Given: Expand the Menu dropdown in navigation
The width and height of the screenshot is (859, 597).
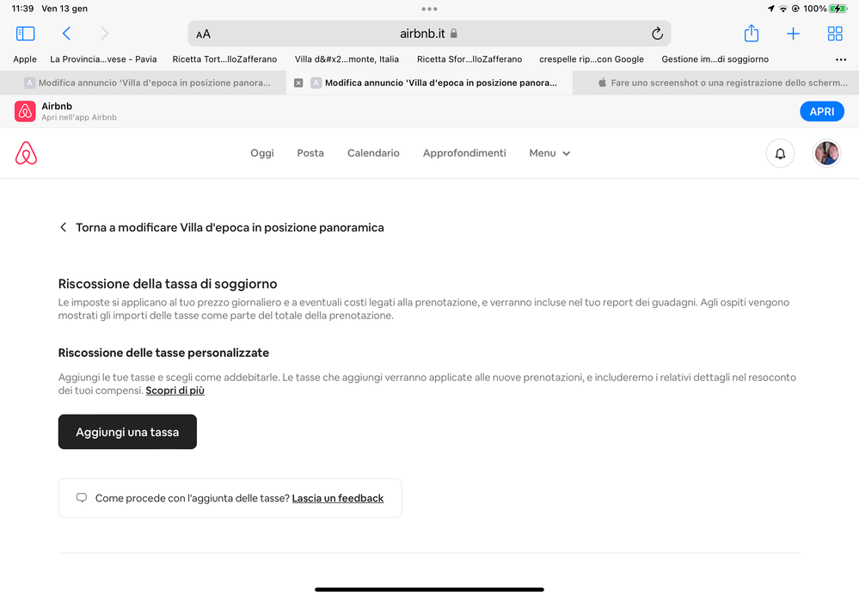Looking at the screenshot, I should (x=549, y=153).
